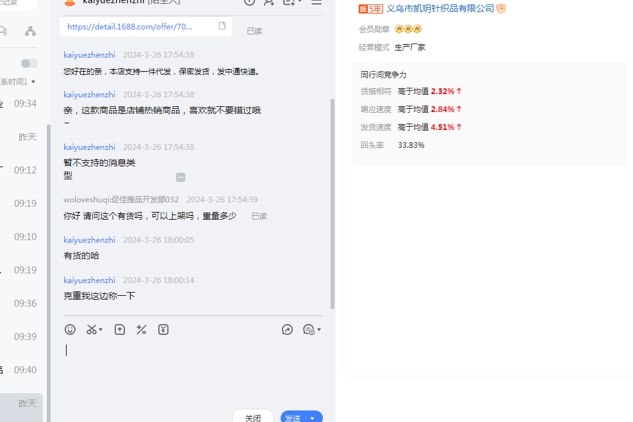Click the ellipsis icon on unsupported message
The width and height of the screenshot is (633, 422).
pos(181,177)
